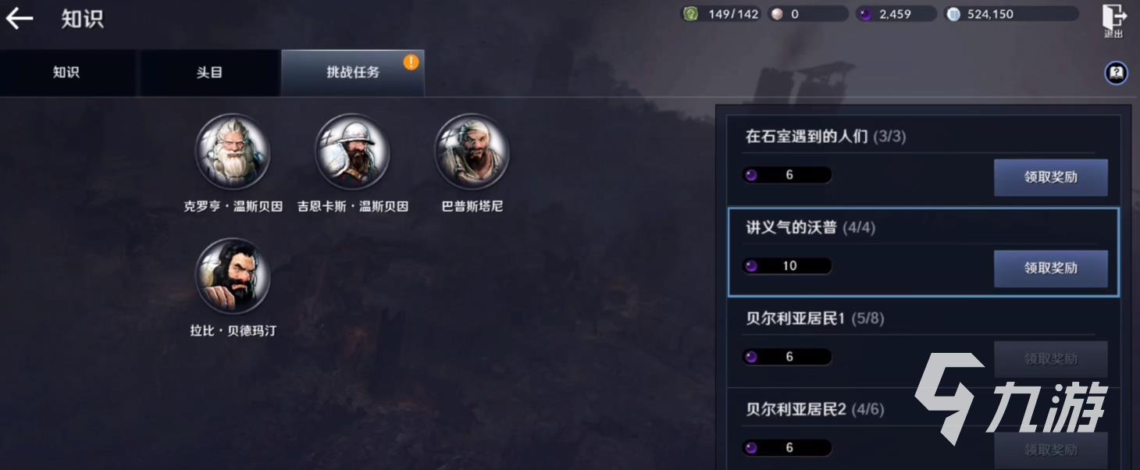Screen dimensions: 1140x470
Task: Open the 挑战任务 tab
Action: [x=353, y=73]
